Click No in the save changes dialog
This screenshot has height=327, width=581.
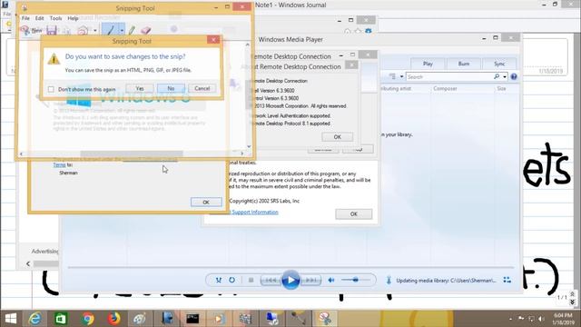tap(171, 89)
